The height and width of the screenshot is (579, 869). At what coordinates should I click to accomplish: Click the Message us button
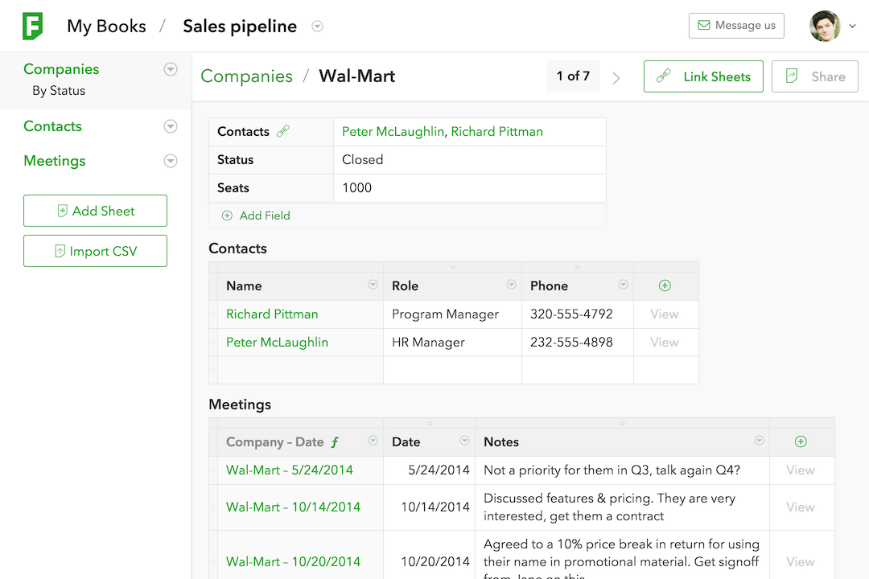click(736, 26)
